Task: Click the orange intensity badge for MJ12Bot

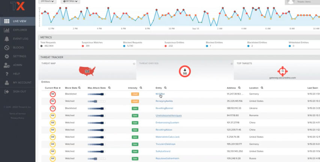Action: pyautogui.click(x=135, y=94)
